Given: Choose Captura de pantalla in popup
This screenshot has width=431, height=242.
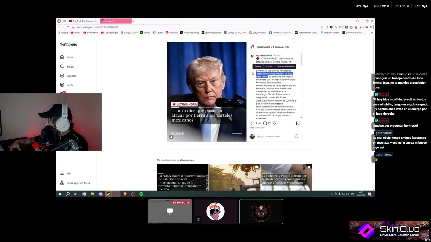Looking at the screenshot, I should (x=285, y=66).
